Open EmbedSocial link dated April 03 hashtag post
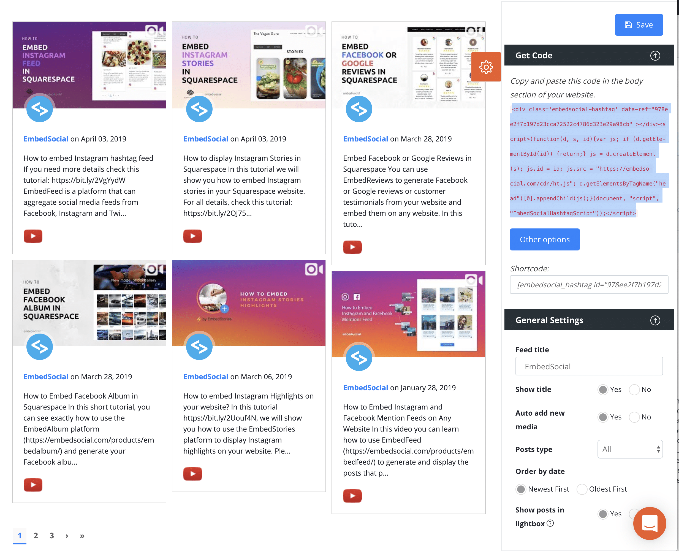 coord(46,139)
